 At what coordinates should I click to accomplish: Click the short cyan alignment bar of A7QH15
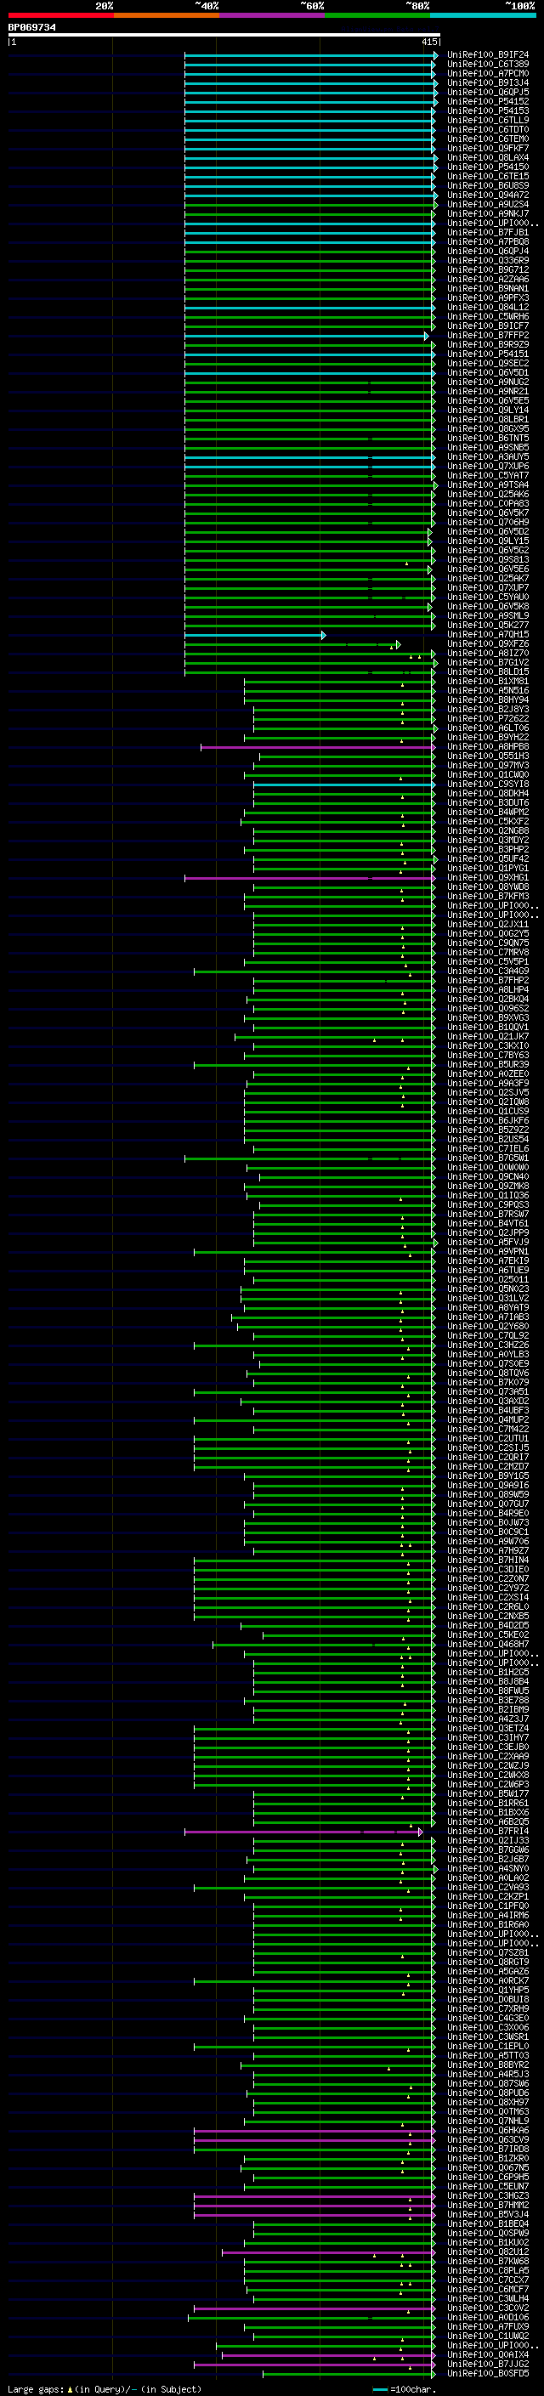click(x=255, y=635)
